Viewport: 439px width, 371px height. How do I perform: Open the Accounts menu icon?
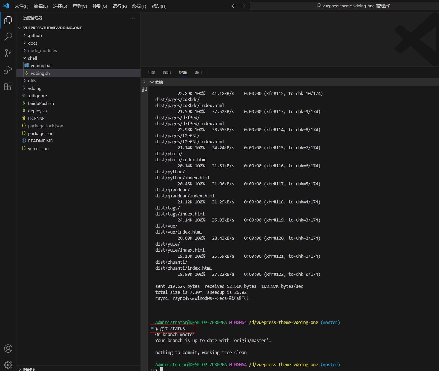click(8, 349)
